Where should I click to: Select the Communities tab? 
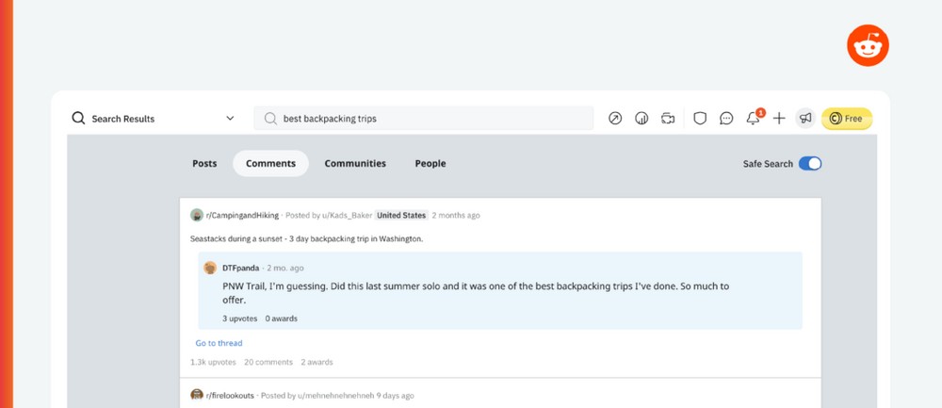355,164
